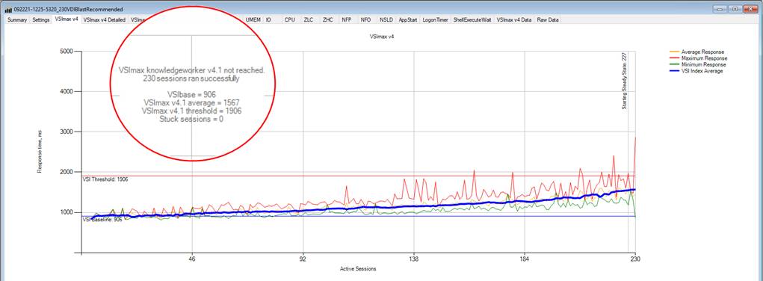Click the '230 sessions ran successfully' text
The height and width of the screenshot is (281, 763).
pos(191,78)
